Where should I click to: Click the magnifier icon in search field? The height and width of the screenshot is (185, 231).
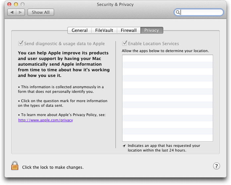click(x=178, y=12)
